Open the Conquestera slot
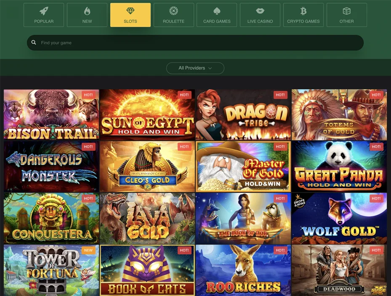Image resolution: width=391 pixels, height=296 pixels. tap(51, 218)
